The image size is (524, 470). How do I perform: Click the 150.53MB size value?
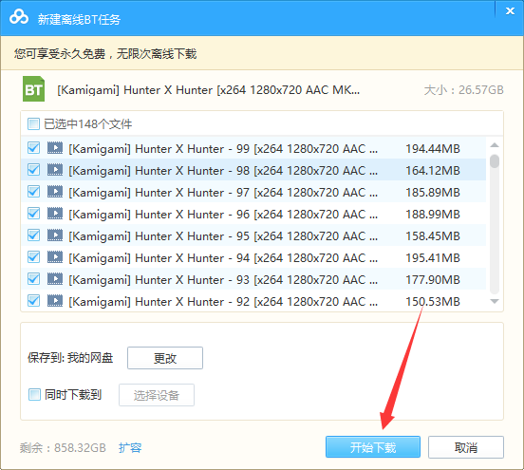pos(433,302)
